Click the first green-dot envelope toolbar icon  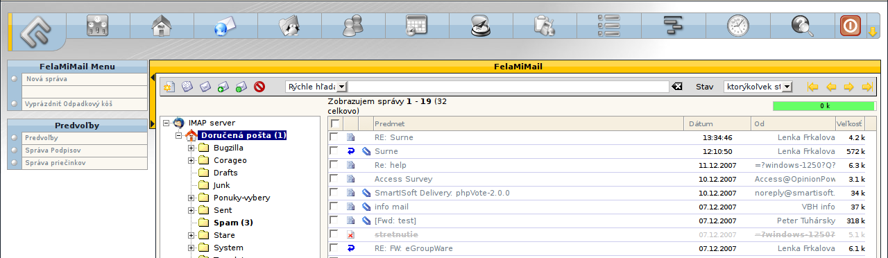click(223, 87)
